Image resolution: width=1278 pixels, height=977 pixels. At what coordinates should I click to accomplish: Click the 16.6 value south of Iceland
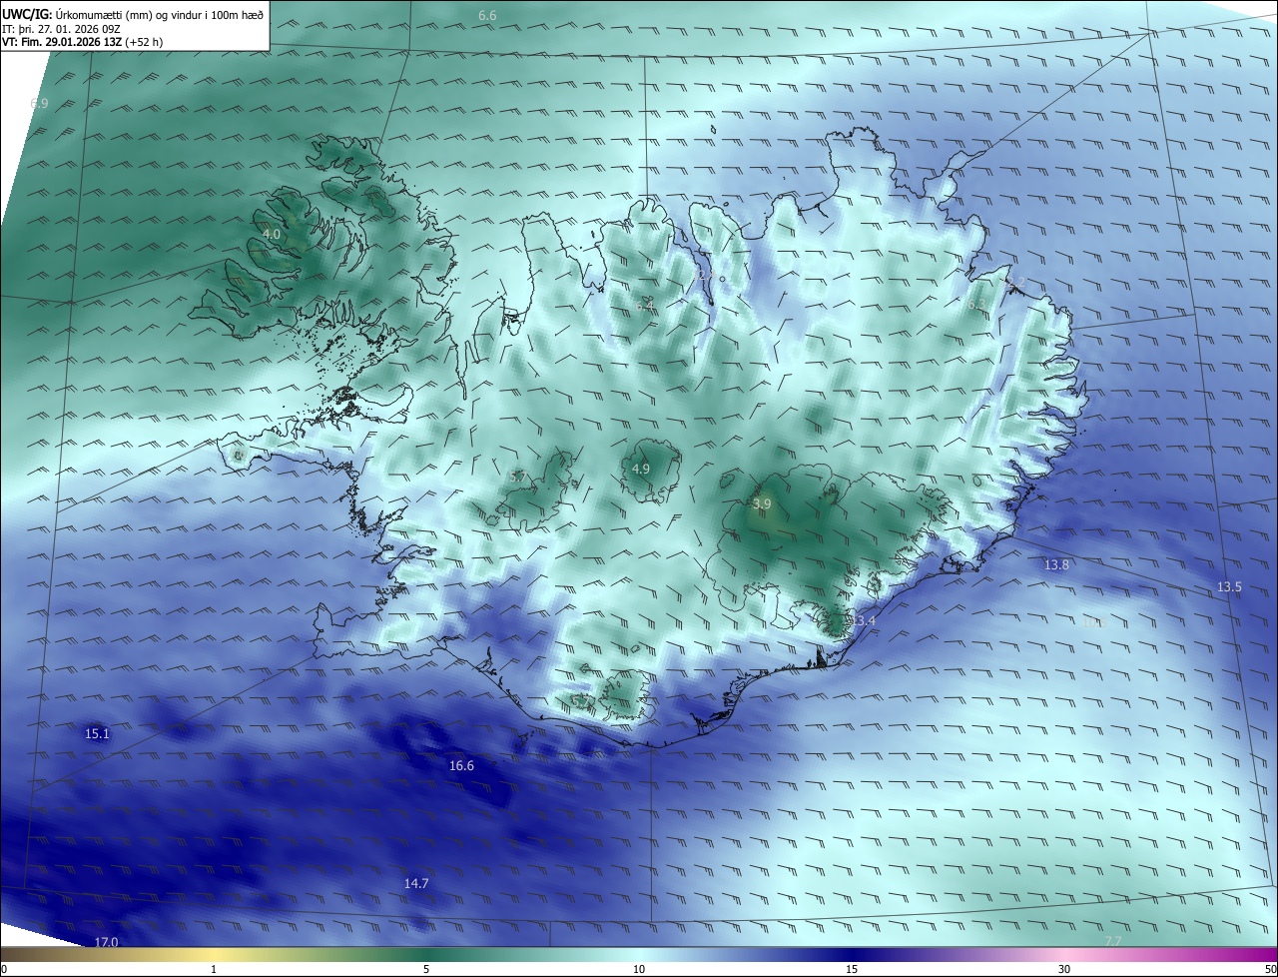coord(461,766)
